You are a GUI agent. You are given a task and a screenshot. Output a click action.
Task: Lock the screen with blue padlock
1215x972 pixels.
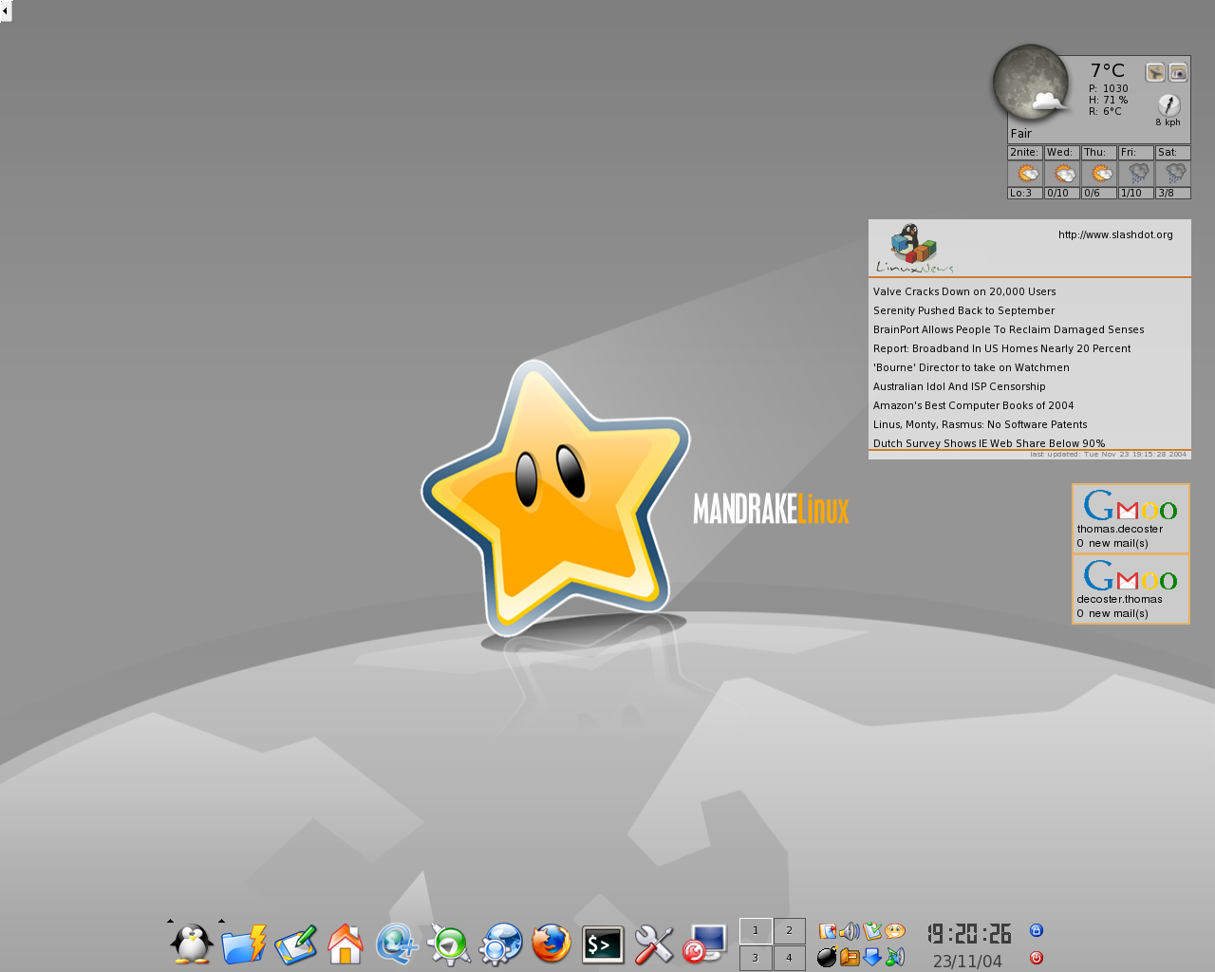1036,930
